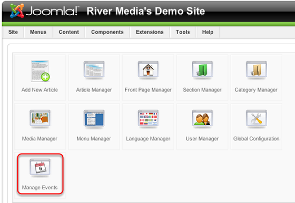Open the Help menu
The width and height of the screenshot is (295, 203).
coord(208,32)
